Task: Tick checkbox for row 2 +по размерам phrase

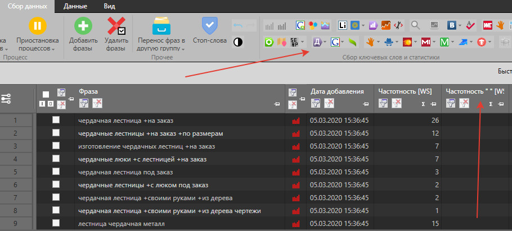Action: [56, 133]
